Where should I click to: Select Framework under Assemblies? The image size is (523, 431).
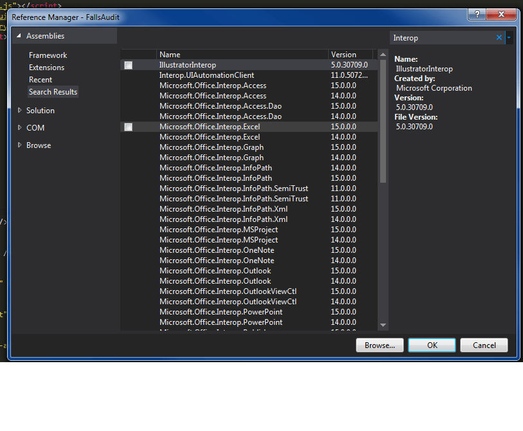[48, 55]
